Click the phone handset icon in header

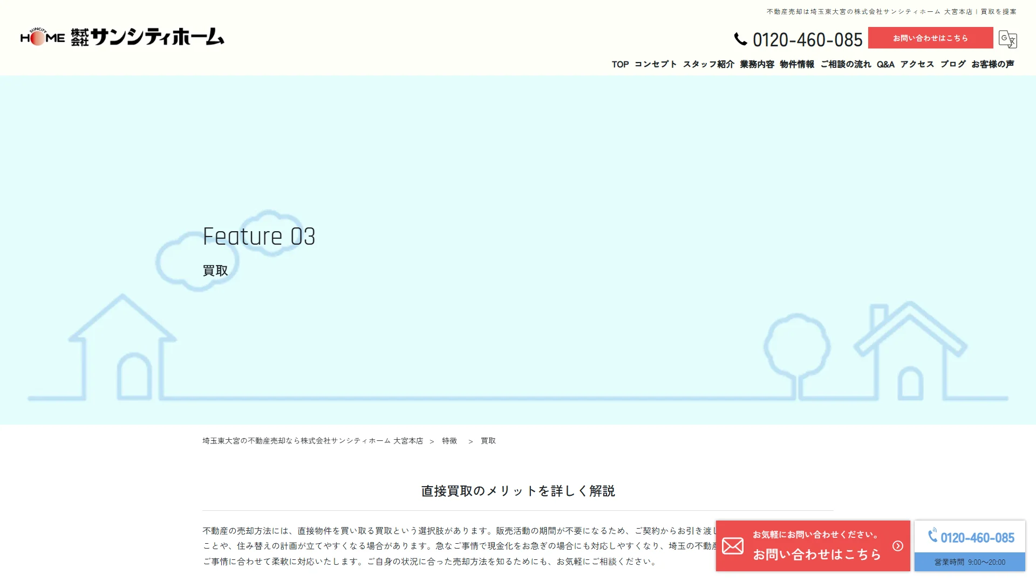(x=740, y=39)
